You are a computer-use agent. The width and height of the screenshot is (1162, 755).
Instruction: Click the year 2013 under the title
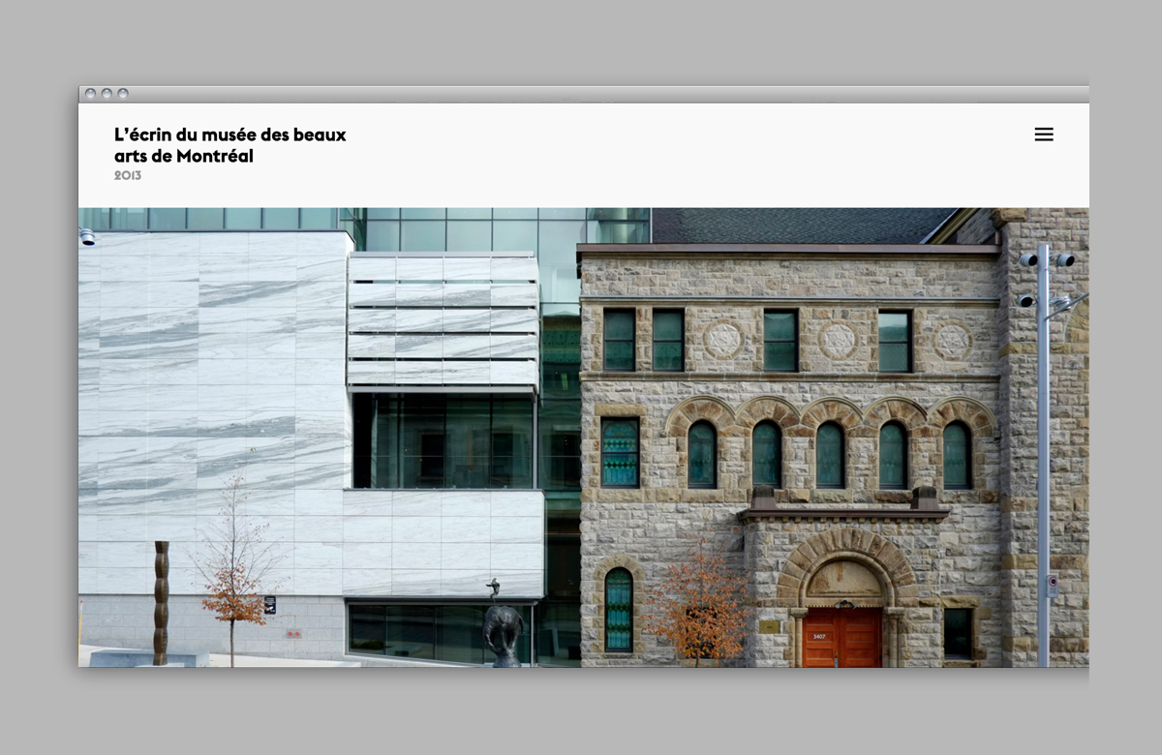pyautogui.click(x=128, y=176)
